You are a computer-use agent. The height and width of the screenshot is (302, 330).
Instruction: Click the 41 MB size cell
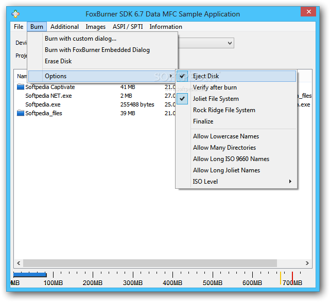[x=128, y=87]
